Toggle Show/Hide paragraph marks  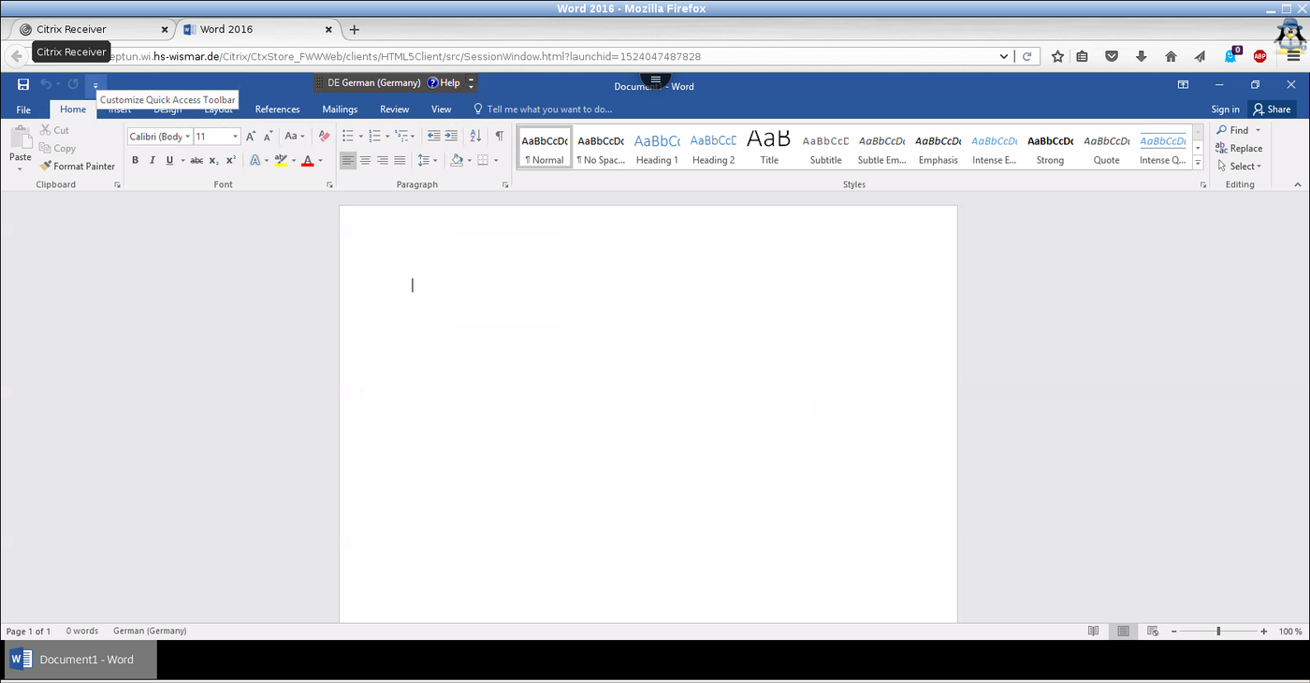(500, 137)
